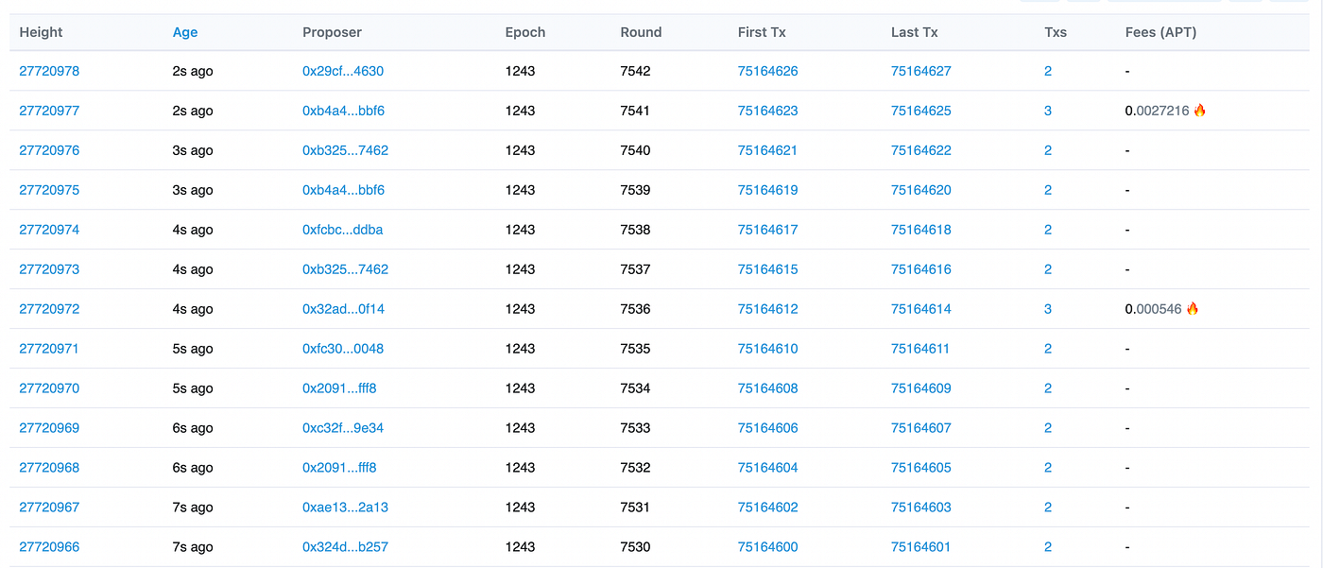1323x568 pixels.
Task: View first transaction 75164600
Action: pyautogui.click(x=767, y=547)
